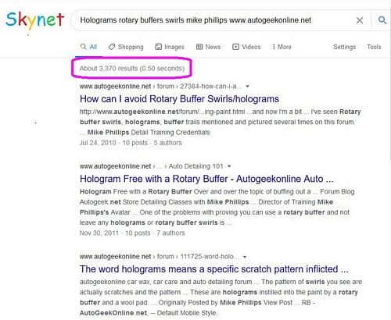
Task: Select the All results tab
Action: pyautogui.click(x=88, y=47)
